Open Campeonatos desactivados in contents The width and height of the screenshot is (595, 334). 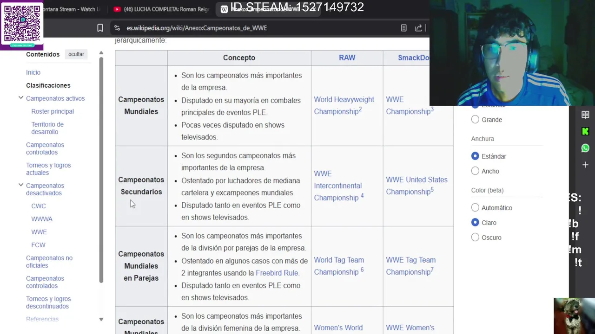tap(45, 189)
